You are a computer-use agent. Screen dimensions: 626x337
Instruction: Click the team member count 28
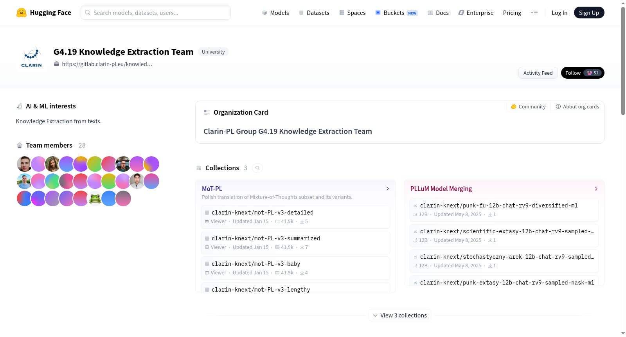tap(82, 145)
